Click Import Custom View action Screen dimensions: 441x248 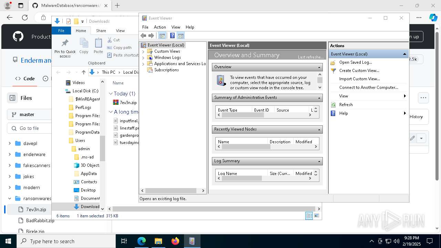click(x=359, y=79)
